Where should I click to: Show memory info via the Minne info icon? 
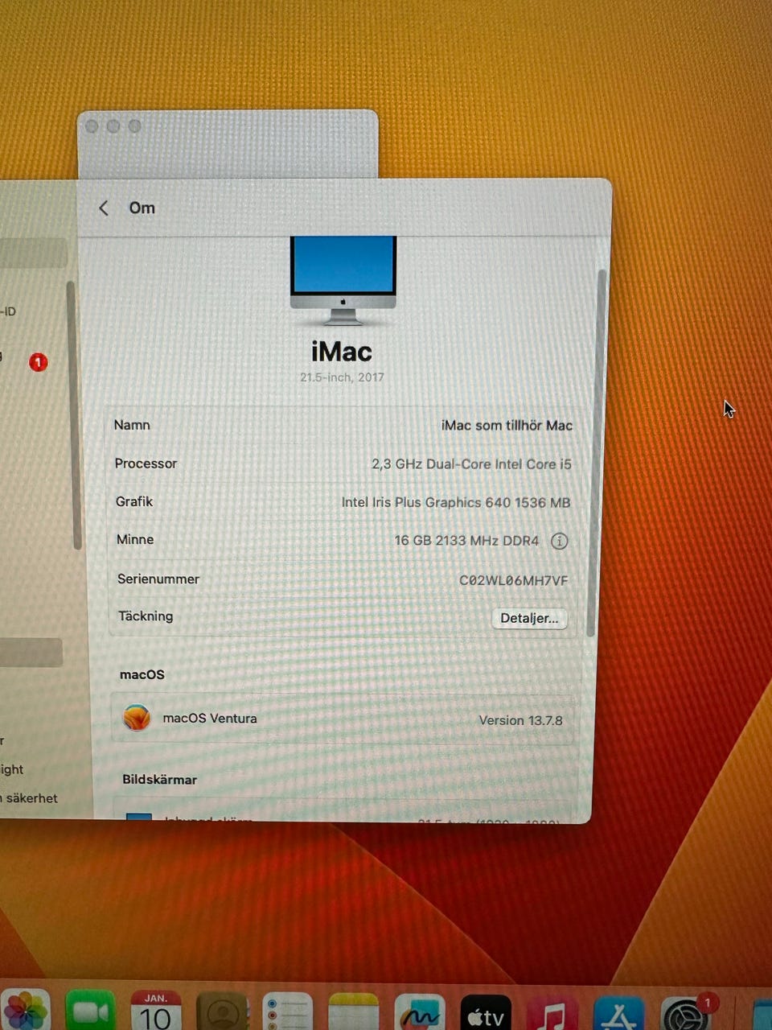(x=559, y=541)
